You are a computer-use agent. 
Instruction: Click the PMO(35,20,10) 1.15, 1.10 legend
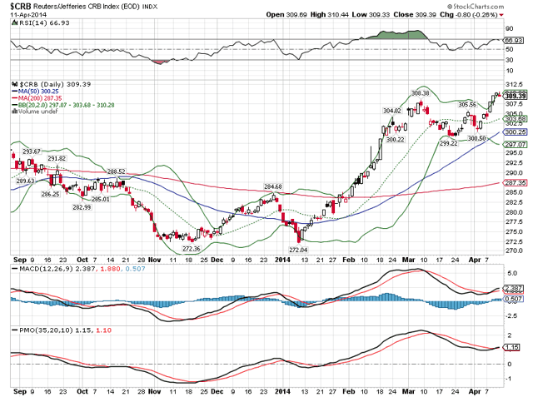(65, 330)
